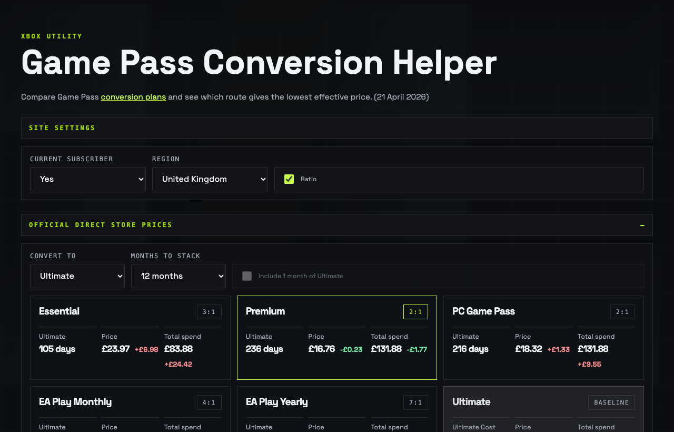Viewport: 674px width, 432px height.
Task: Open the Months to Stack dropdown
Action: pyautogui.click(x=179, y=276)
